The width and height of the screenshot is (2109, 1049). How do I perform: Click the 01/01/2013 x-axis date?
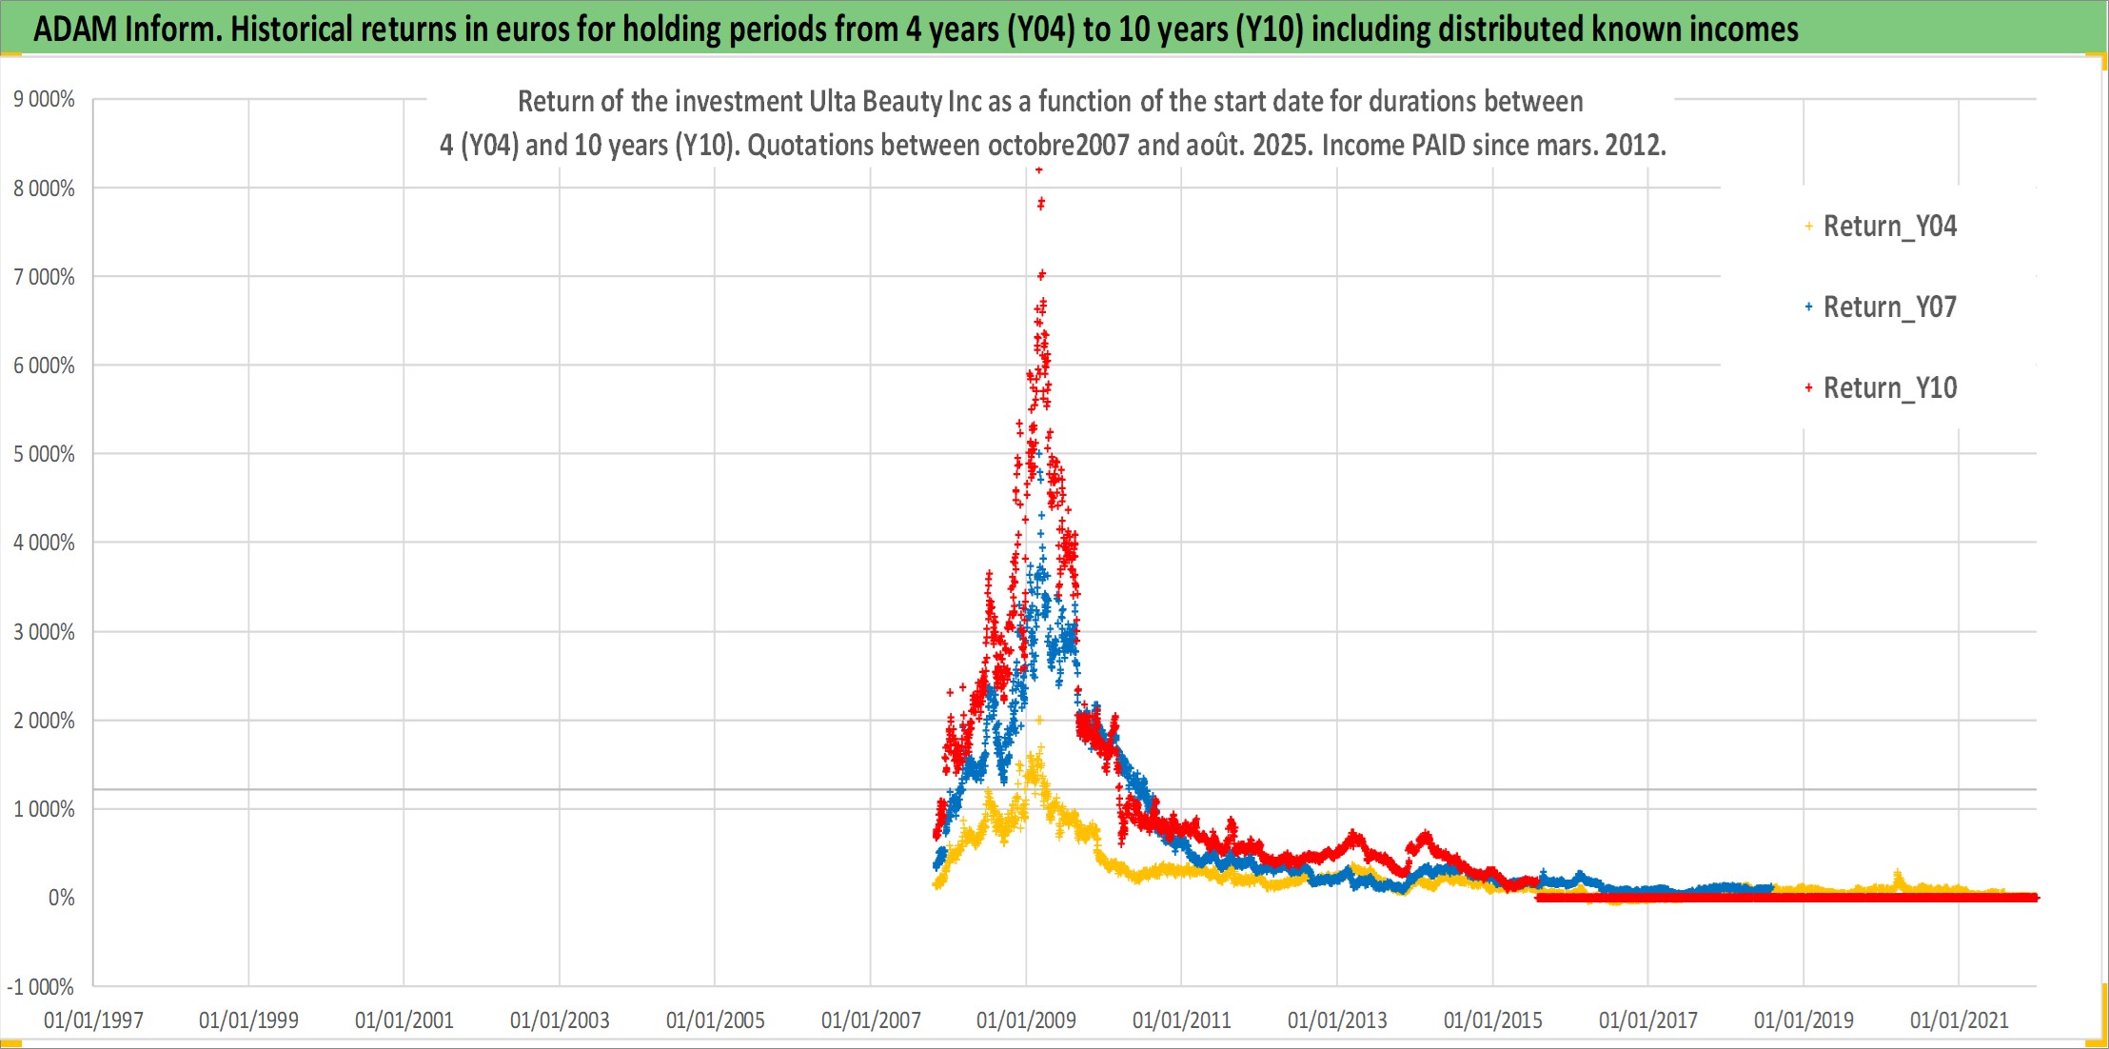(x=1337, y=1020)
